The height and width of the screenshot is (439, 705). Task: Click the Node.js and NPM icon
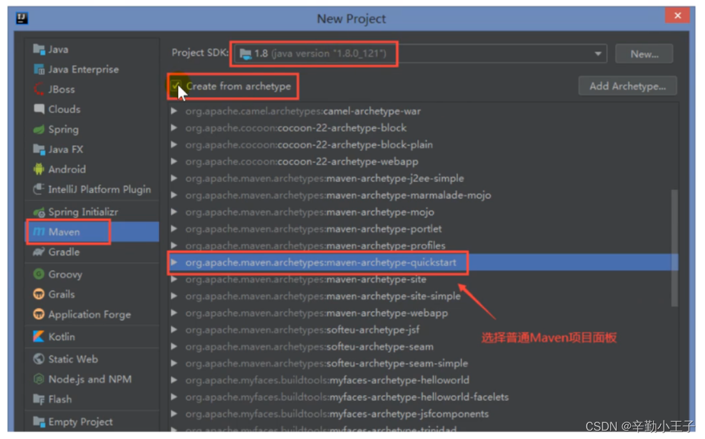(39, 379)
